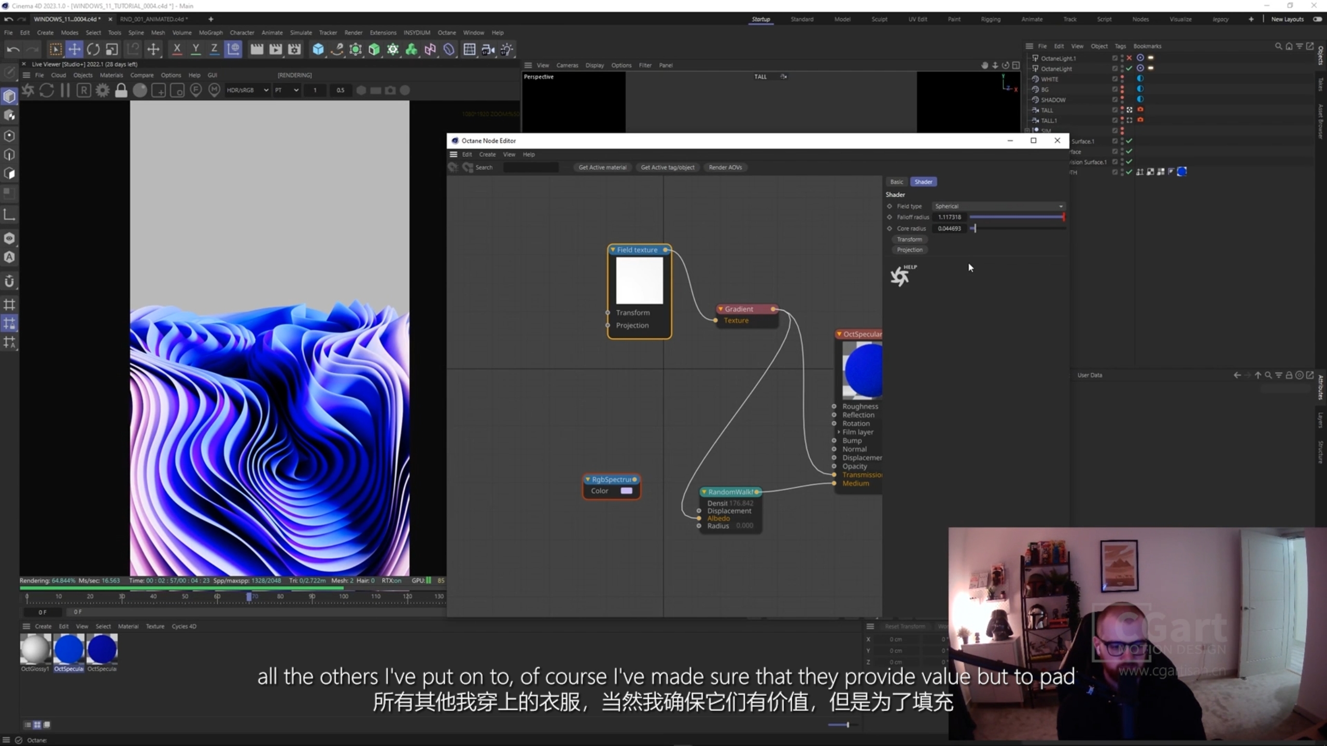Open the Object Manager filter icon
Image resolution: width=1327 pixels, height=746 pixels.
pyautogui.click(x=1300, y=46)
